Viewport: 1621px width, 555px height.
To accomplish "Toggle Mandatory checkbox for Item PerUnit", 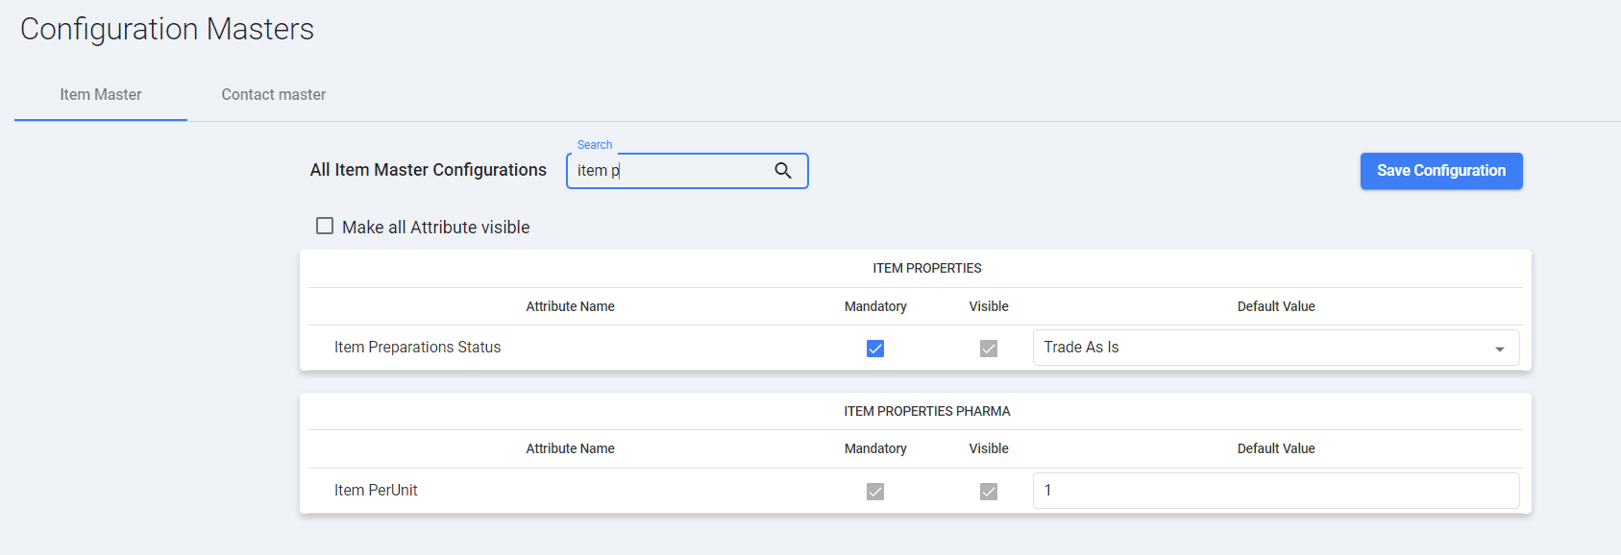I will coord(875,492).
